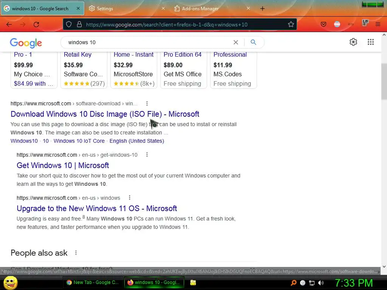Open a new tab with plus button

[x=262, y=9]
